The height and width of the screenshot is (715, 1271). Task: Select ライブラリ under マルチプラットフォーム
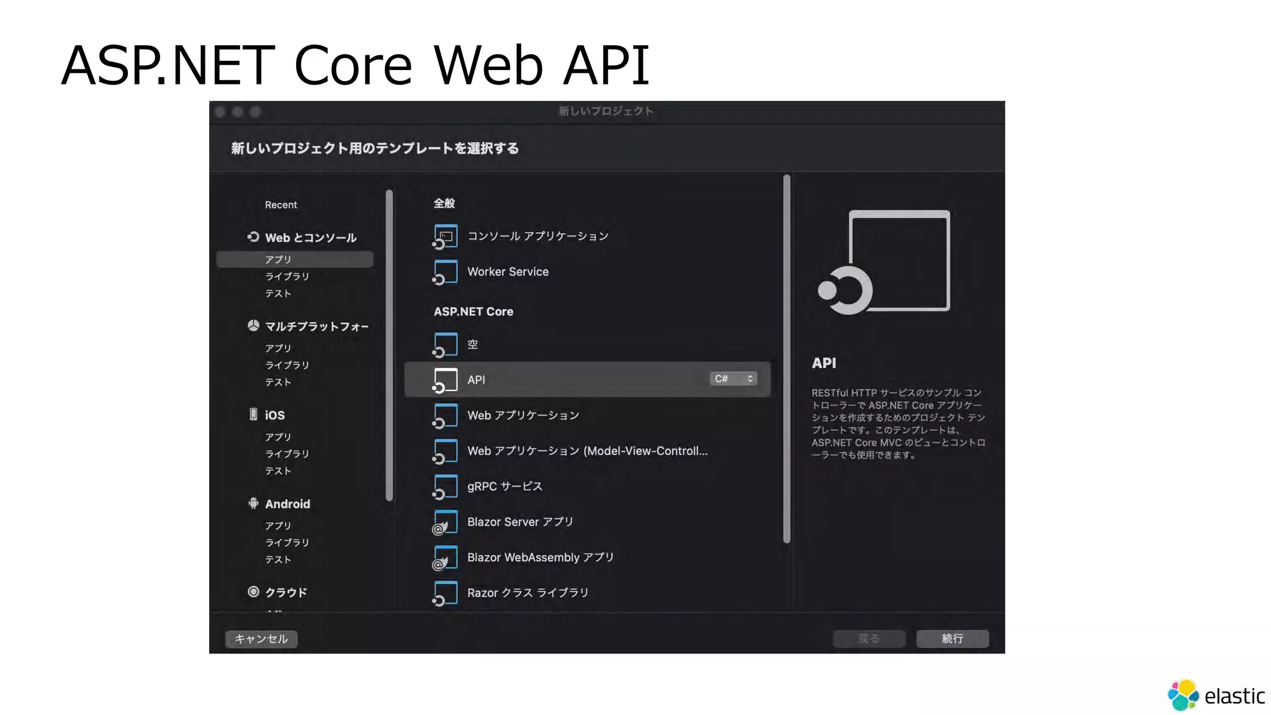point(287,365)
